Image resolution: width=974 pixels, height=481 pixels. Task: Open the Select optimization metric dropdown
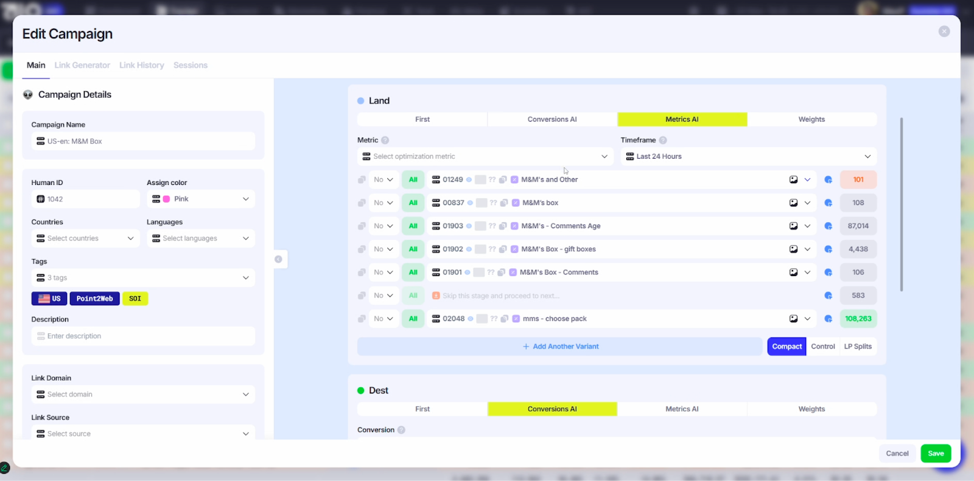(x=485, y=157)
